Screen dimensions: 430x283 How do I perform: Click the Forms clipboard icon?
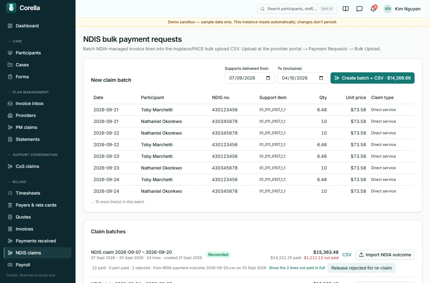[10, 77]
